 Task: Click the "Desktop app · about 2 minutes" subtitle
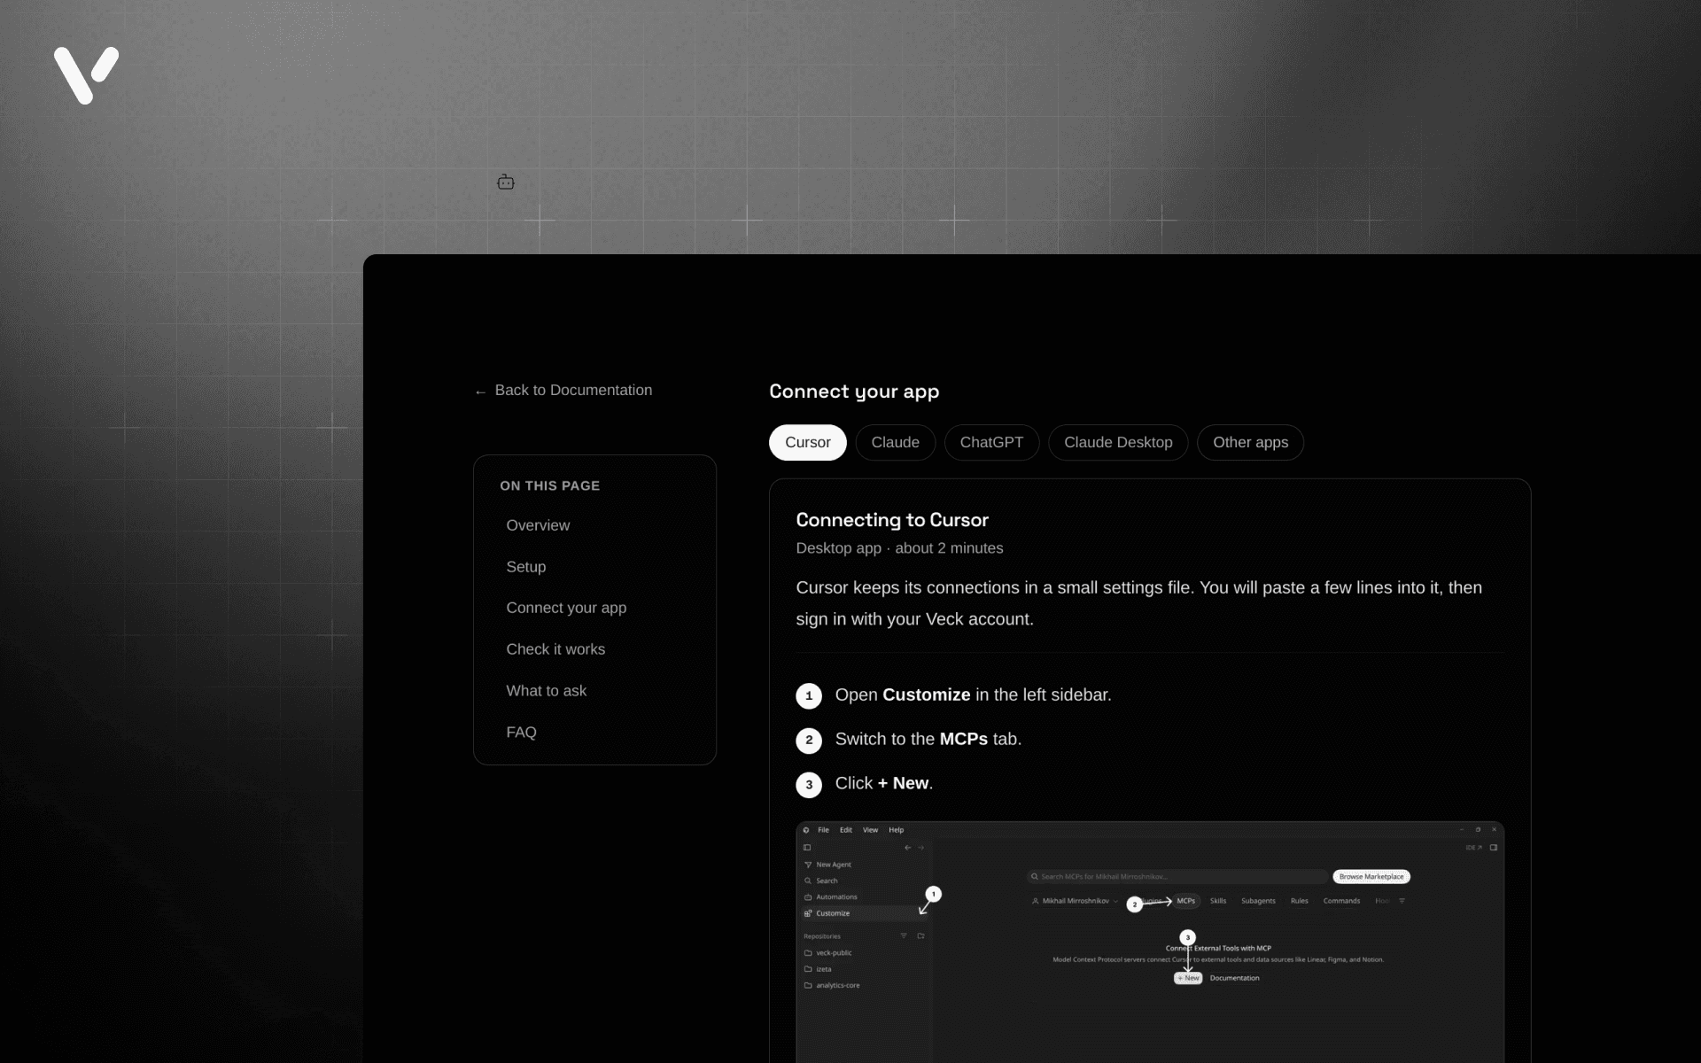pyautogui.click(x=899, y=548)
